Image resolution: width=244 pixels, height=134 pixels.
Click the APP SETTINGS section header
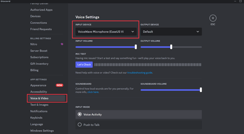38,79
